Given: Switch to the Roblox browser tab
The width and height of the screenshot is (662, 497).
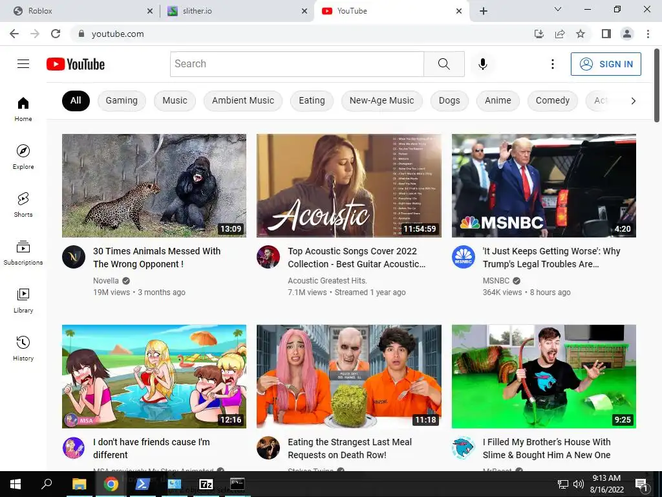Looking at the screenshot, I should point(80,11).
